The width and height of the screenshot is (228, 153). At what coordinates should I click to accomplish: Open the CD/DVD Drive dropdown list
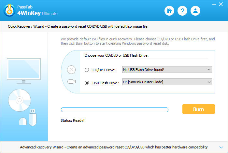tap(167, 69)
